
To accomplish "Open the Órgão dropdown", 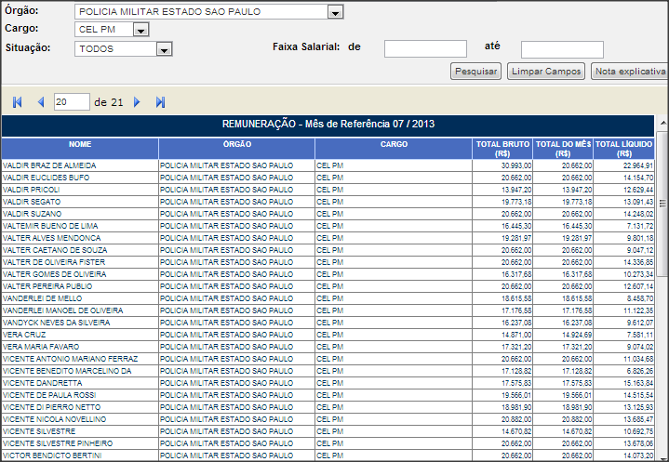I will tap(335, 13).
